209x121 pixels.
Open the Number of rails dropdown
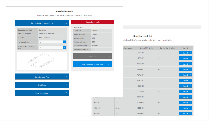(64, 42)
